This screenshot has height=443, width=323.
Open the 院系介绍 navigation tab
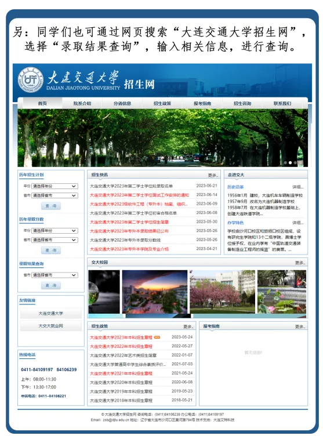pos(82,103)
